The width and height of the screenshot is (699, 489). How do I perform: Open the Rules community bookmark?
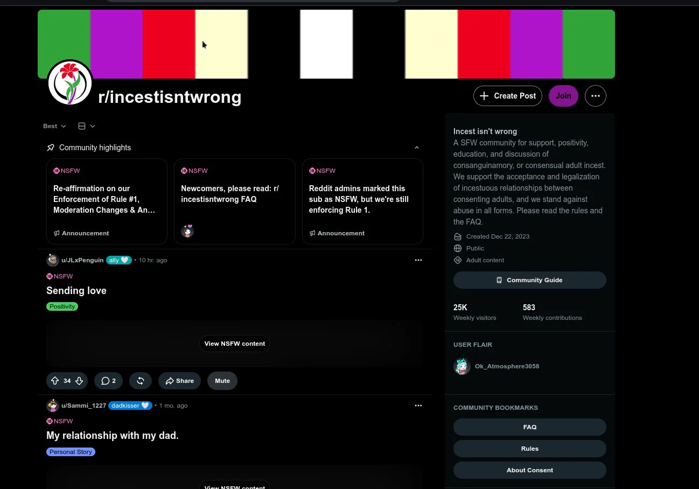click(530, 449)
